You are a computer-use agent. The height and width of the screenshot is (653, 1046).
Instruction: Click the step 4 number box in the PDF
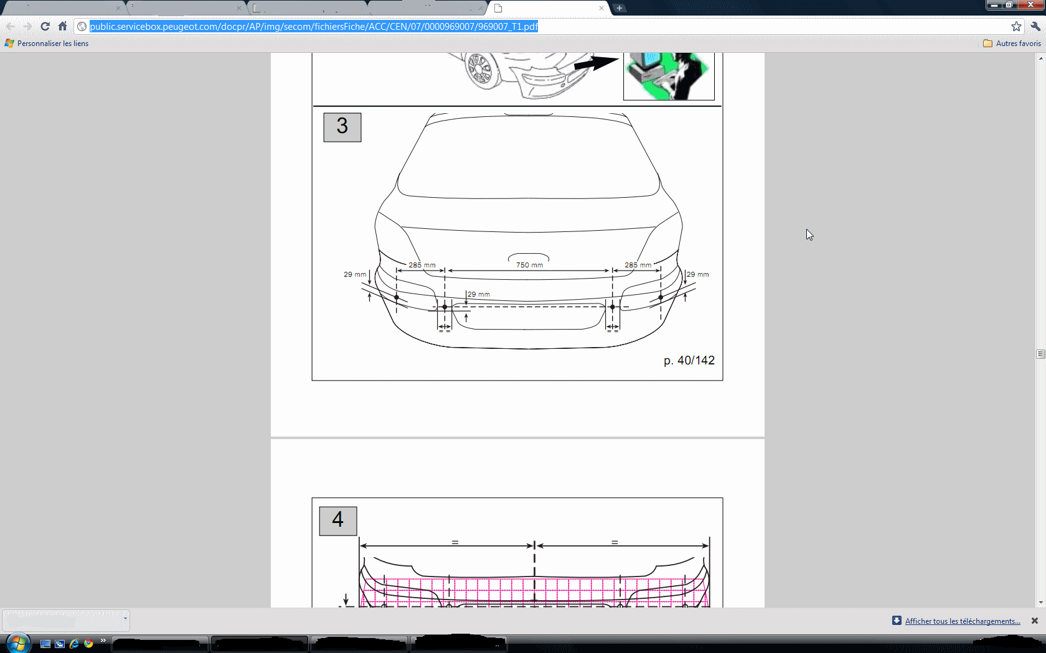coord(338,521)
